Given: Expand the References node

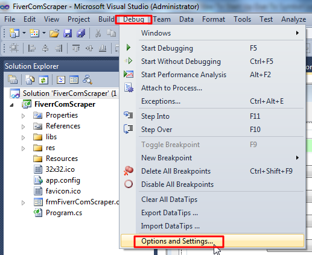Looking at the screenshot, I should 24,127.
